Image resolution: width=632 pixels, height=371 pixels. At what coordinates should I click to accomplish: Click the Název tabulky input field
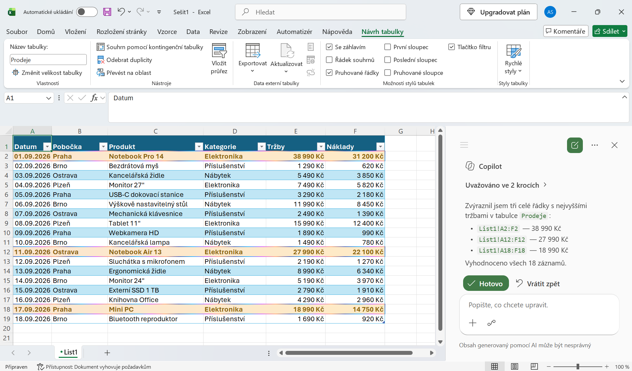[48, 60]
